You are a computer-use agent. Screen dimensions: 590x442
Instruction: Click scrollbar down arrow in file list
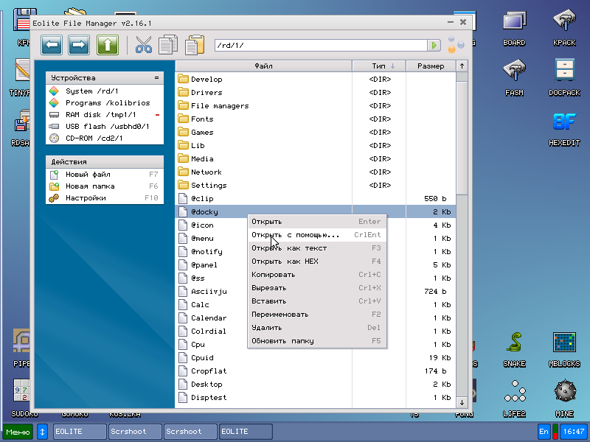pyautogui.click(x=462, y=402)
